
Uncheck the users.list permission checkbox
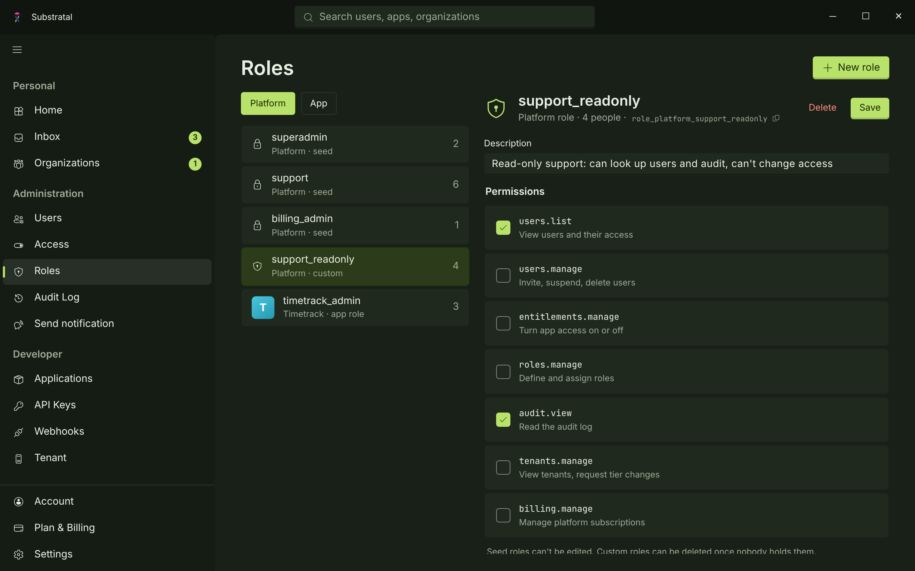pyautogui.click(x=503, y=228)
